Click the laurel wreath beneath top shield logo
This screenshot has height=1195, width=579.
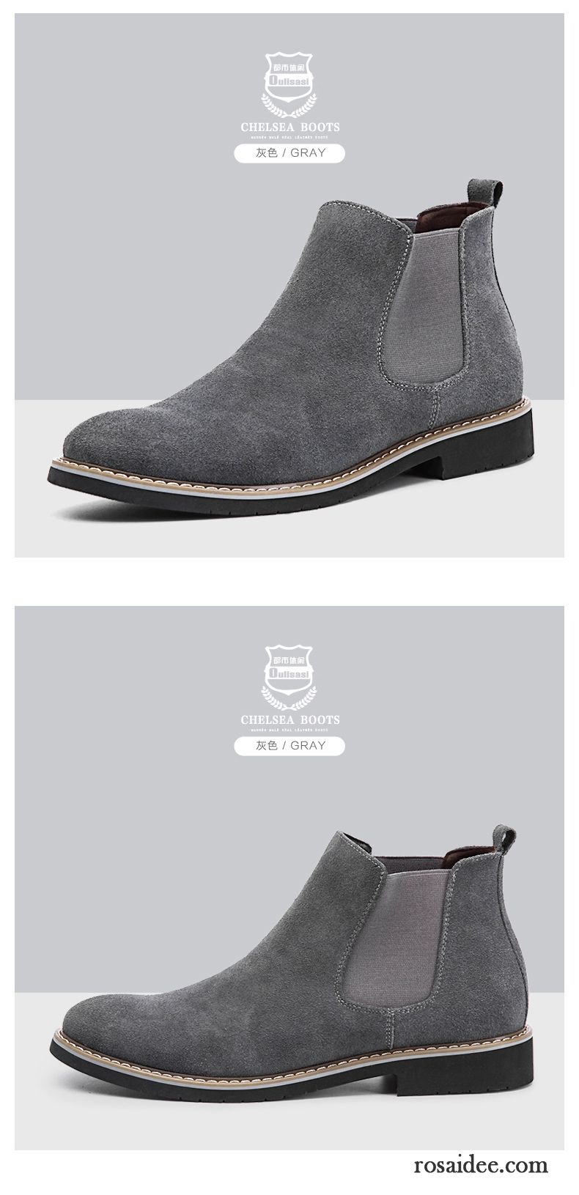pos(290,107)
